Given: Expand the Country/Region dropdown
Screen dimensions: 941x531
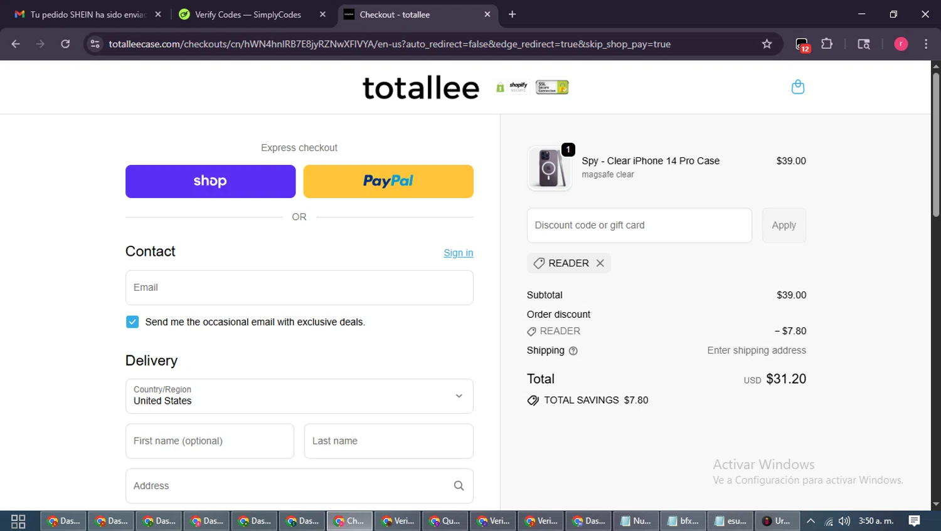Looking at the screenshot, I should (299, 396).
